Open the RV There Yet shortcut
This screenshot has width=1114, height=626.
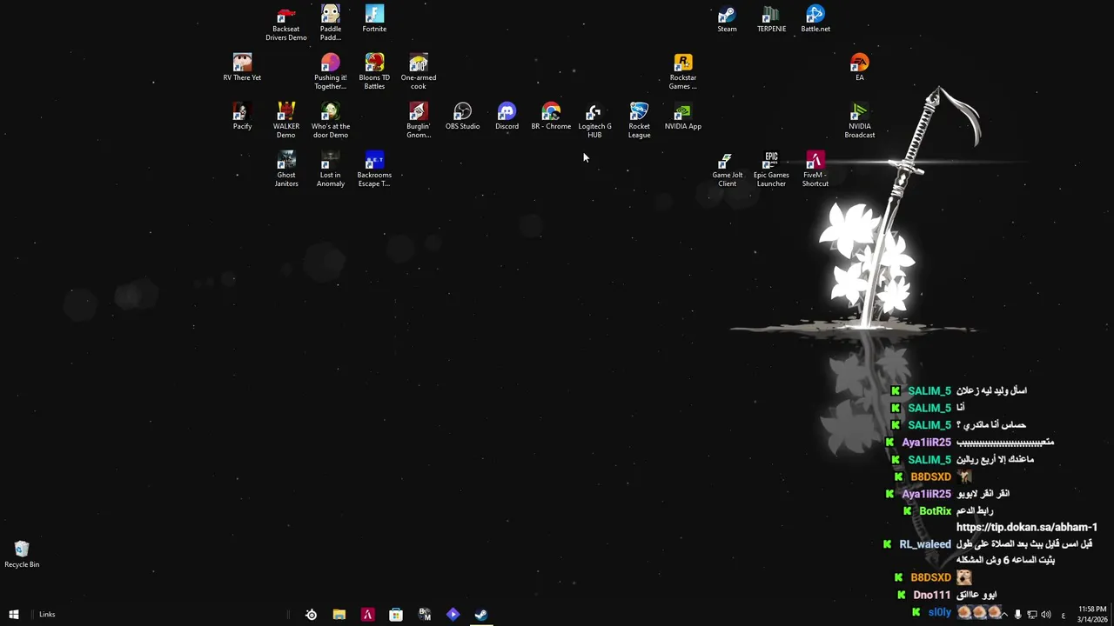pos(242,68)
